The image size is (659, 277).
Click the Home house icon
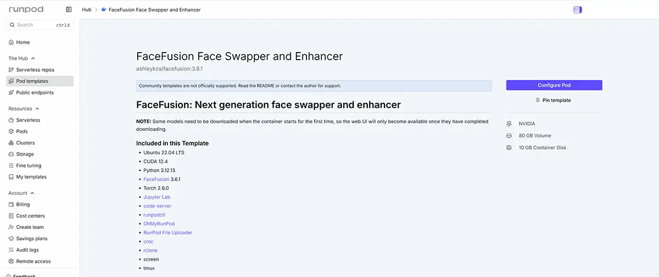pyautogui.click(x=12, y=42)
